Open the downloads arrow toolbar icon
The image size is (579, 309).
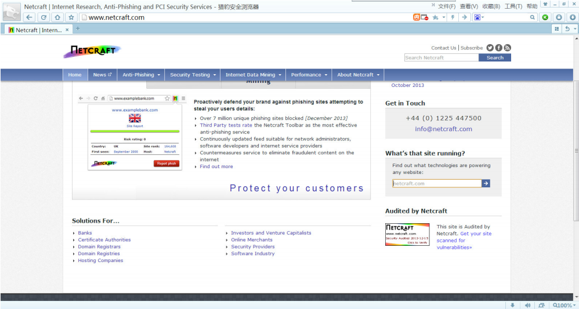click(x=573, y=17)
